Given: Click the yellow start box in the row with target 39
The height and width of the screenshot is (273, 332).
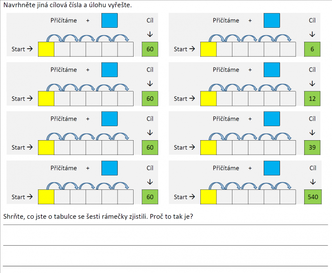Looking at the screenshot, I should [208, 147].
